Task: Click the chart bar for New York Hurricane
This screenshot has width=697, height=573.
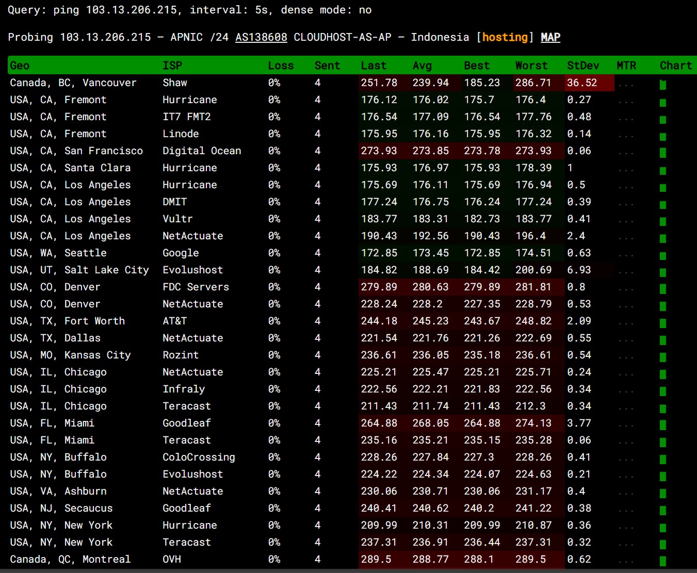Action: pyautogui.click(x=663, y=528)
